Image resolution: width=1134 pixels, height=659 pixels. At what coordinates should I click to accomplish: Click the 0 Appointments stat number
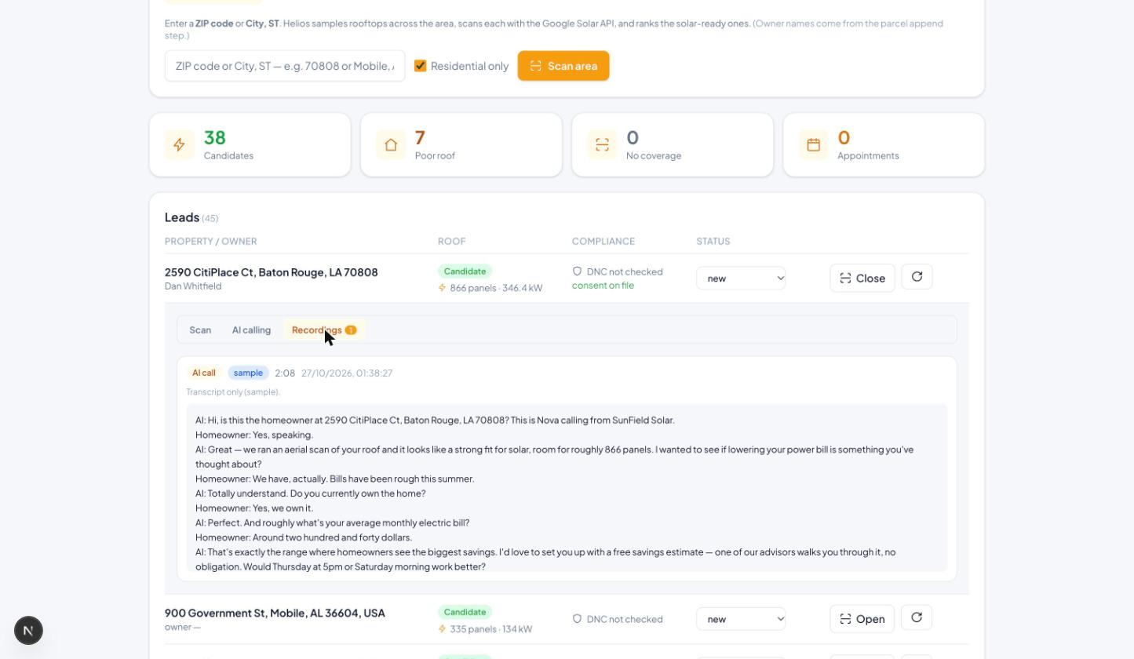[844, 138]
